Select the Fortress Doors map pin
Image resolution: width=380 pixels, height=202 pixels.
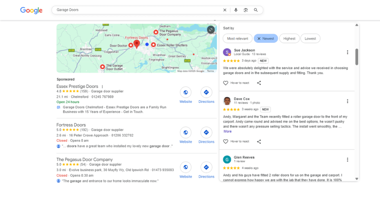[x=137, y=44]
